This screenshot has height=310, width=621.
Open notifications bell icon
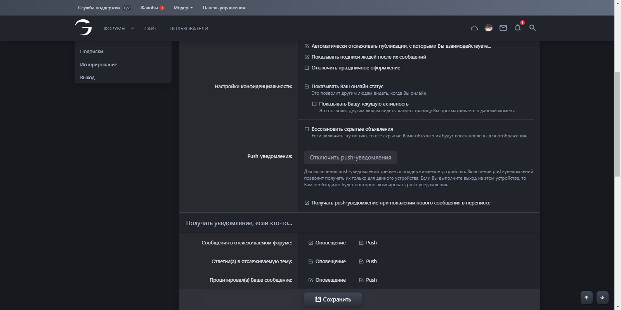click(x=518, y=28)
